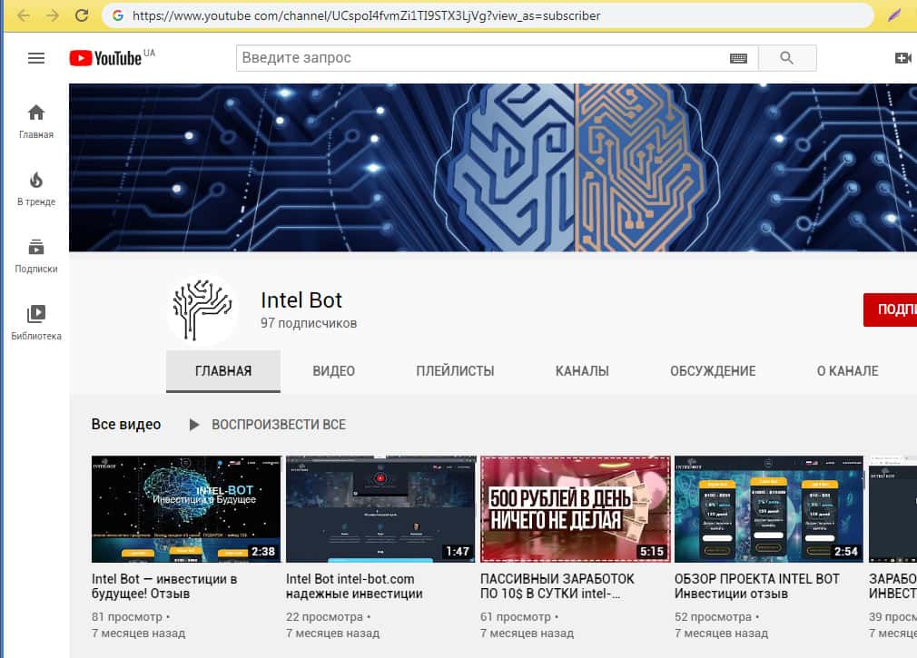Open 'ОБЗОР ПРОЕКТА INTEL BOT' video title

(756, 586)
